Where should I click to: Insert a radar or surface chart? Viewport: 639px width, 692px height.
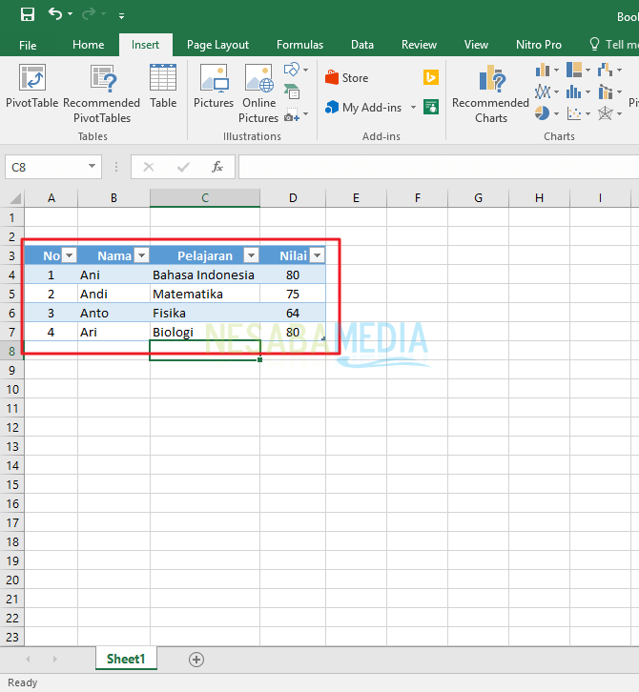pos(605,113)
